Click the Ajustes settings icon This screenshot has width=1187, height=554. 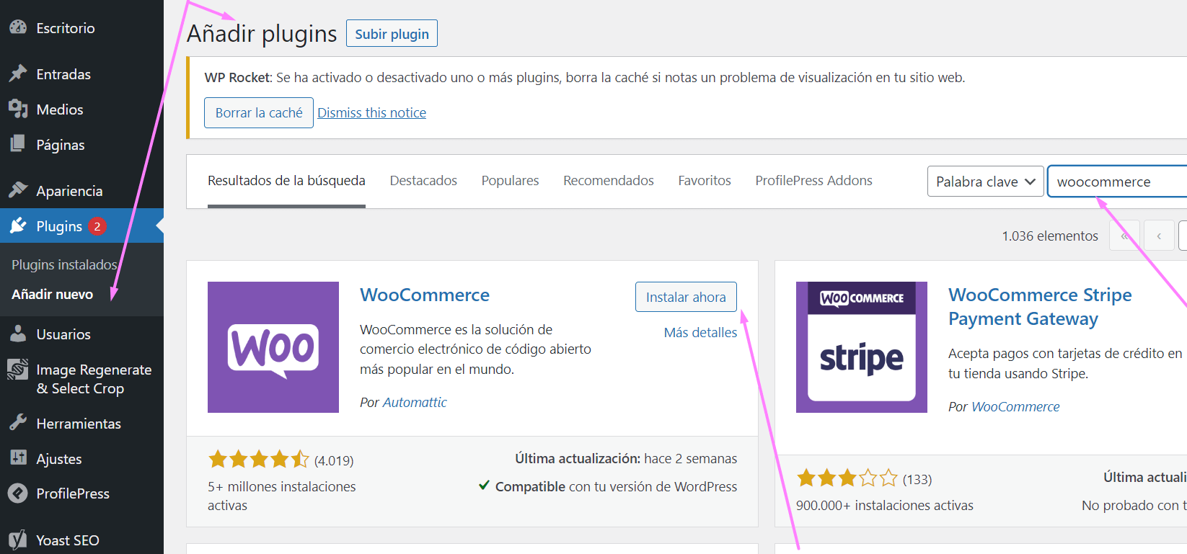(x=18, y=458)
